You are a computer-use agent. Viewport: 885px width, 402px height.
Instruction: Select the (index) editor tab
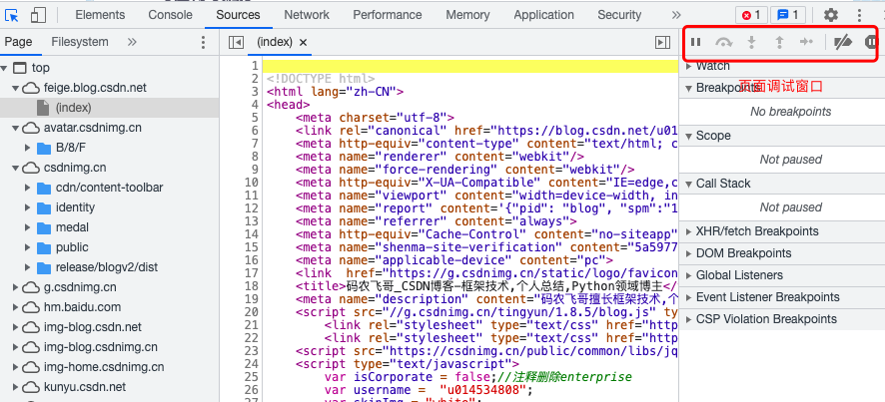275,42
